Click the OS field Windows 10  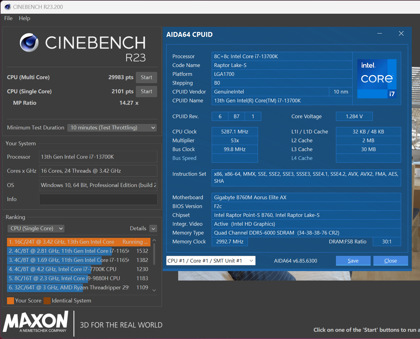click(x=98, y=185)
